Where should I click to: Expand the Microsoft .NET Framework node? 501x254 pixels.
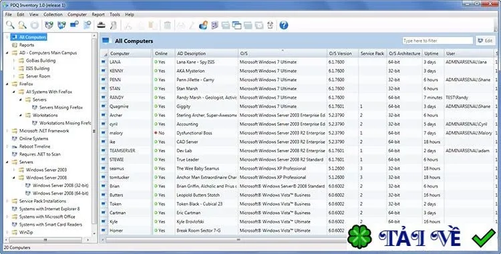7,131
